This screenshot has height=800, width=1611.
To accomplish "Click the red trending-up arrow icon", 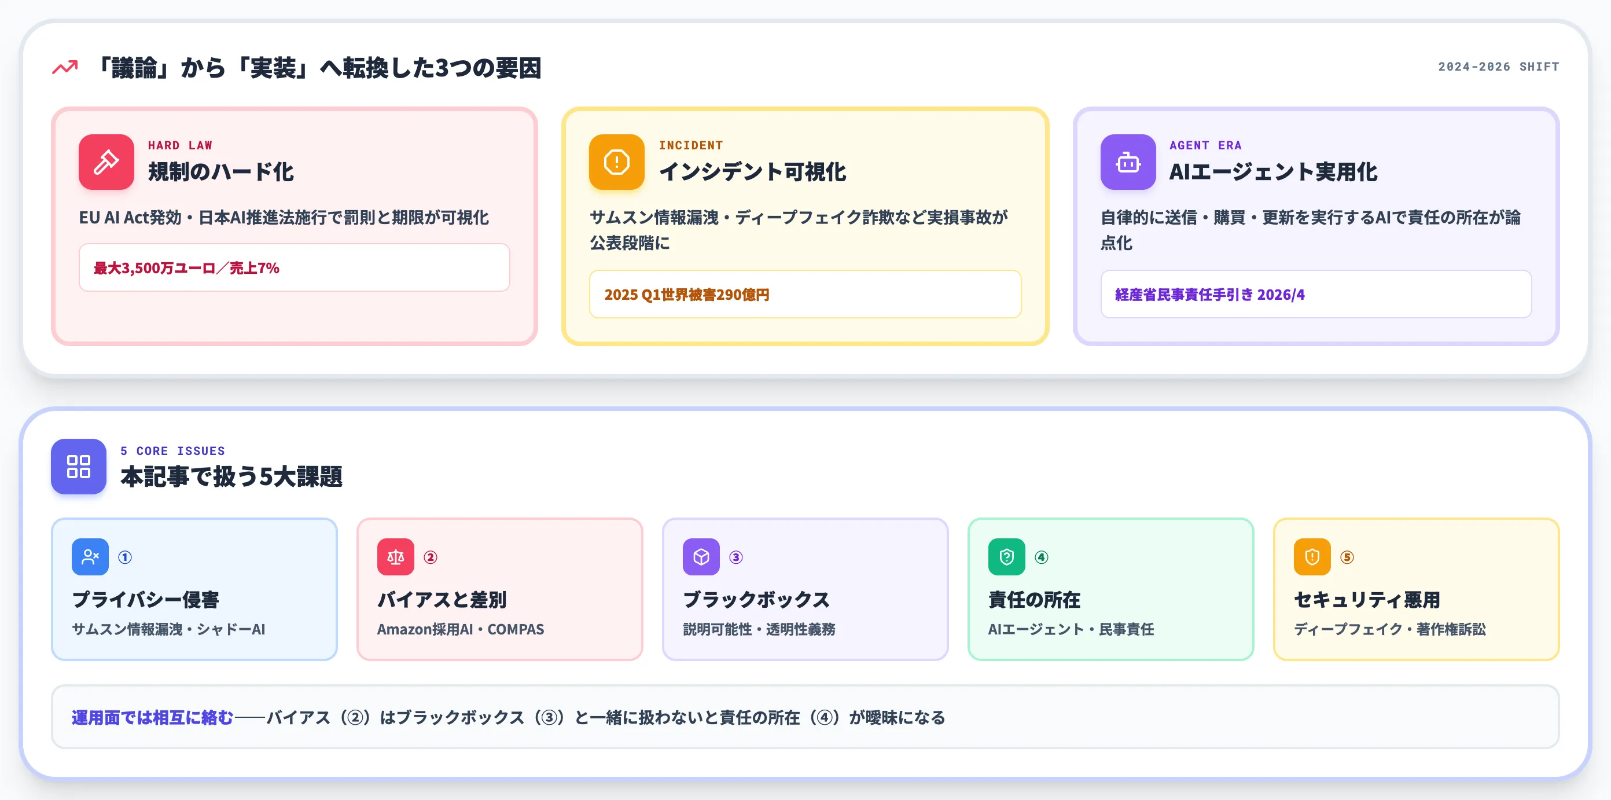I will 65,67.
